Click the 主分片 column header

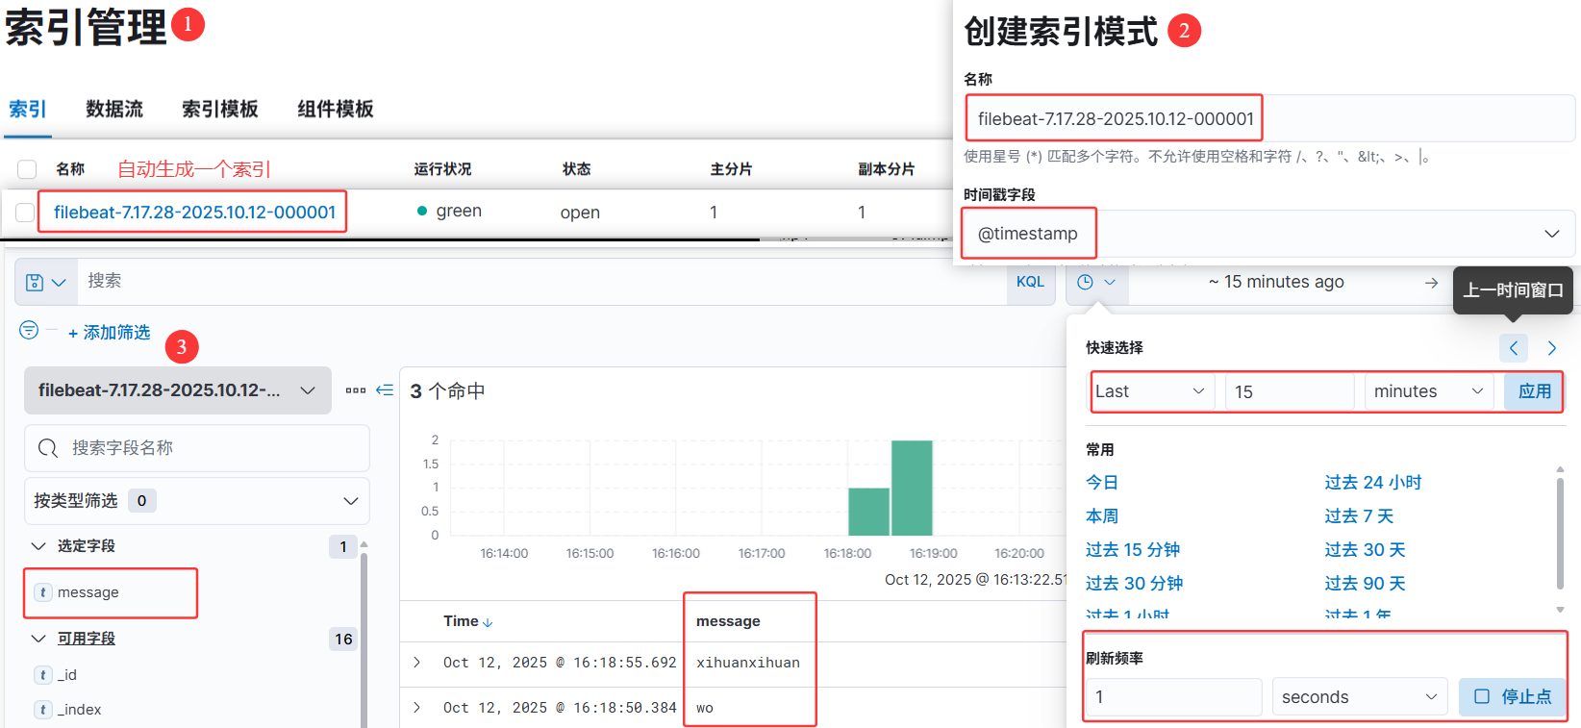tap(731, 169)
